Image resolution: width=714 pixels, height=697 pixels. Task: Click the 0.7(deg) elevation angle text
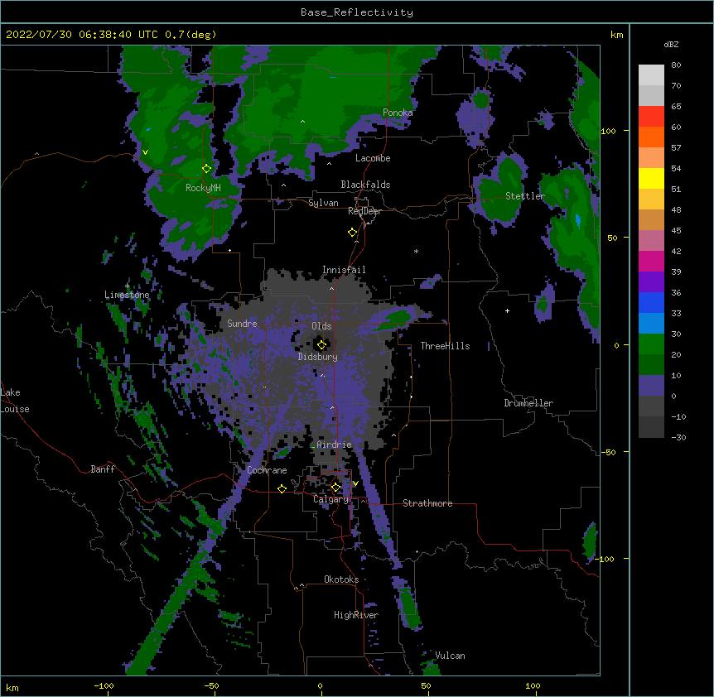click(191, 35)
